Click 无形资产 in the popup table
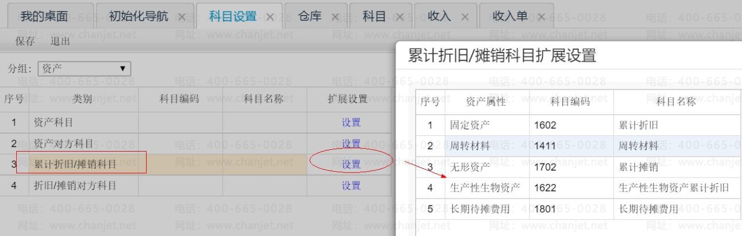This screenshot has height=236, width=742. point(470,167)
